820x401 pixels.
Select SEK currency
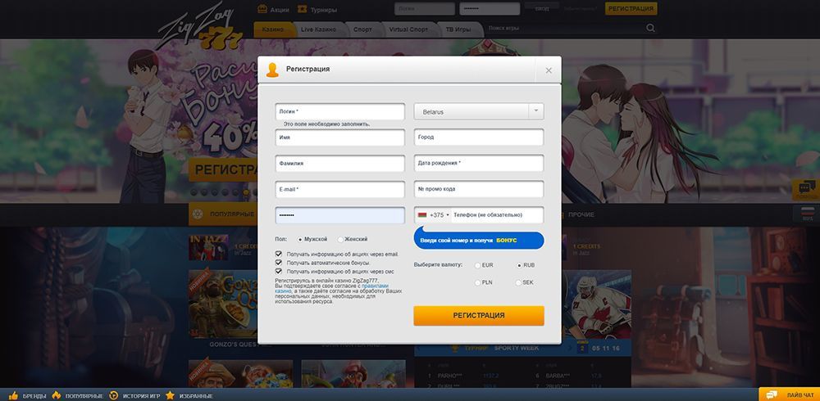click(519, 282)
